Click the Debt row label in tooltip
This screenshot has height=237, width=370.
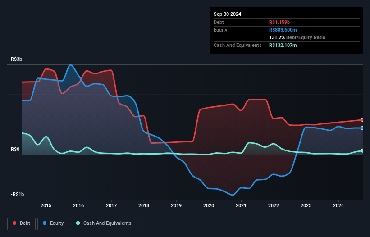click(219, 22)
